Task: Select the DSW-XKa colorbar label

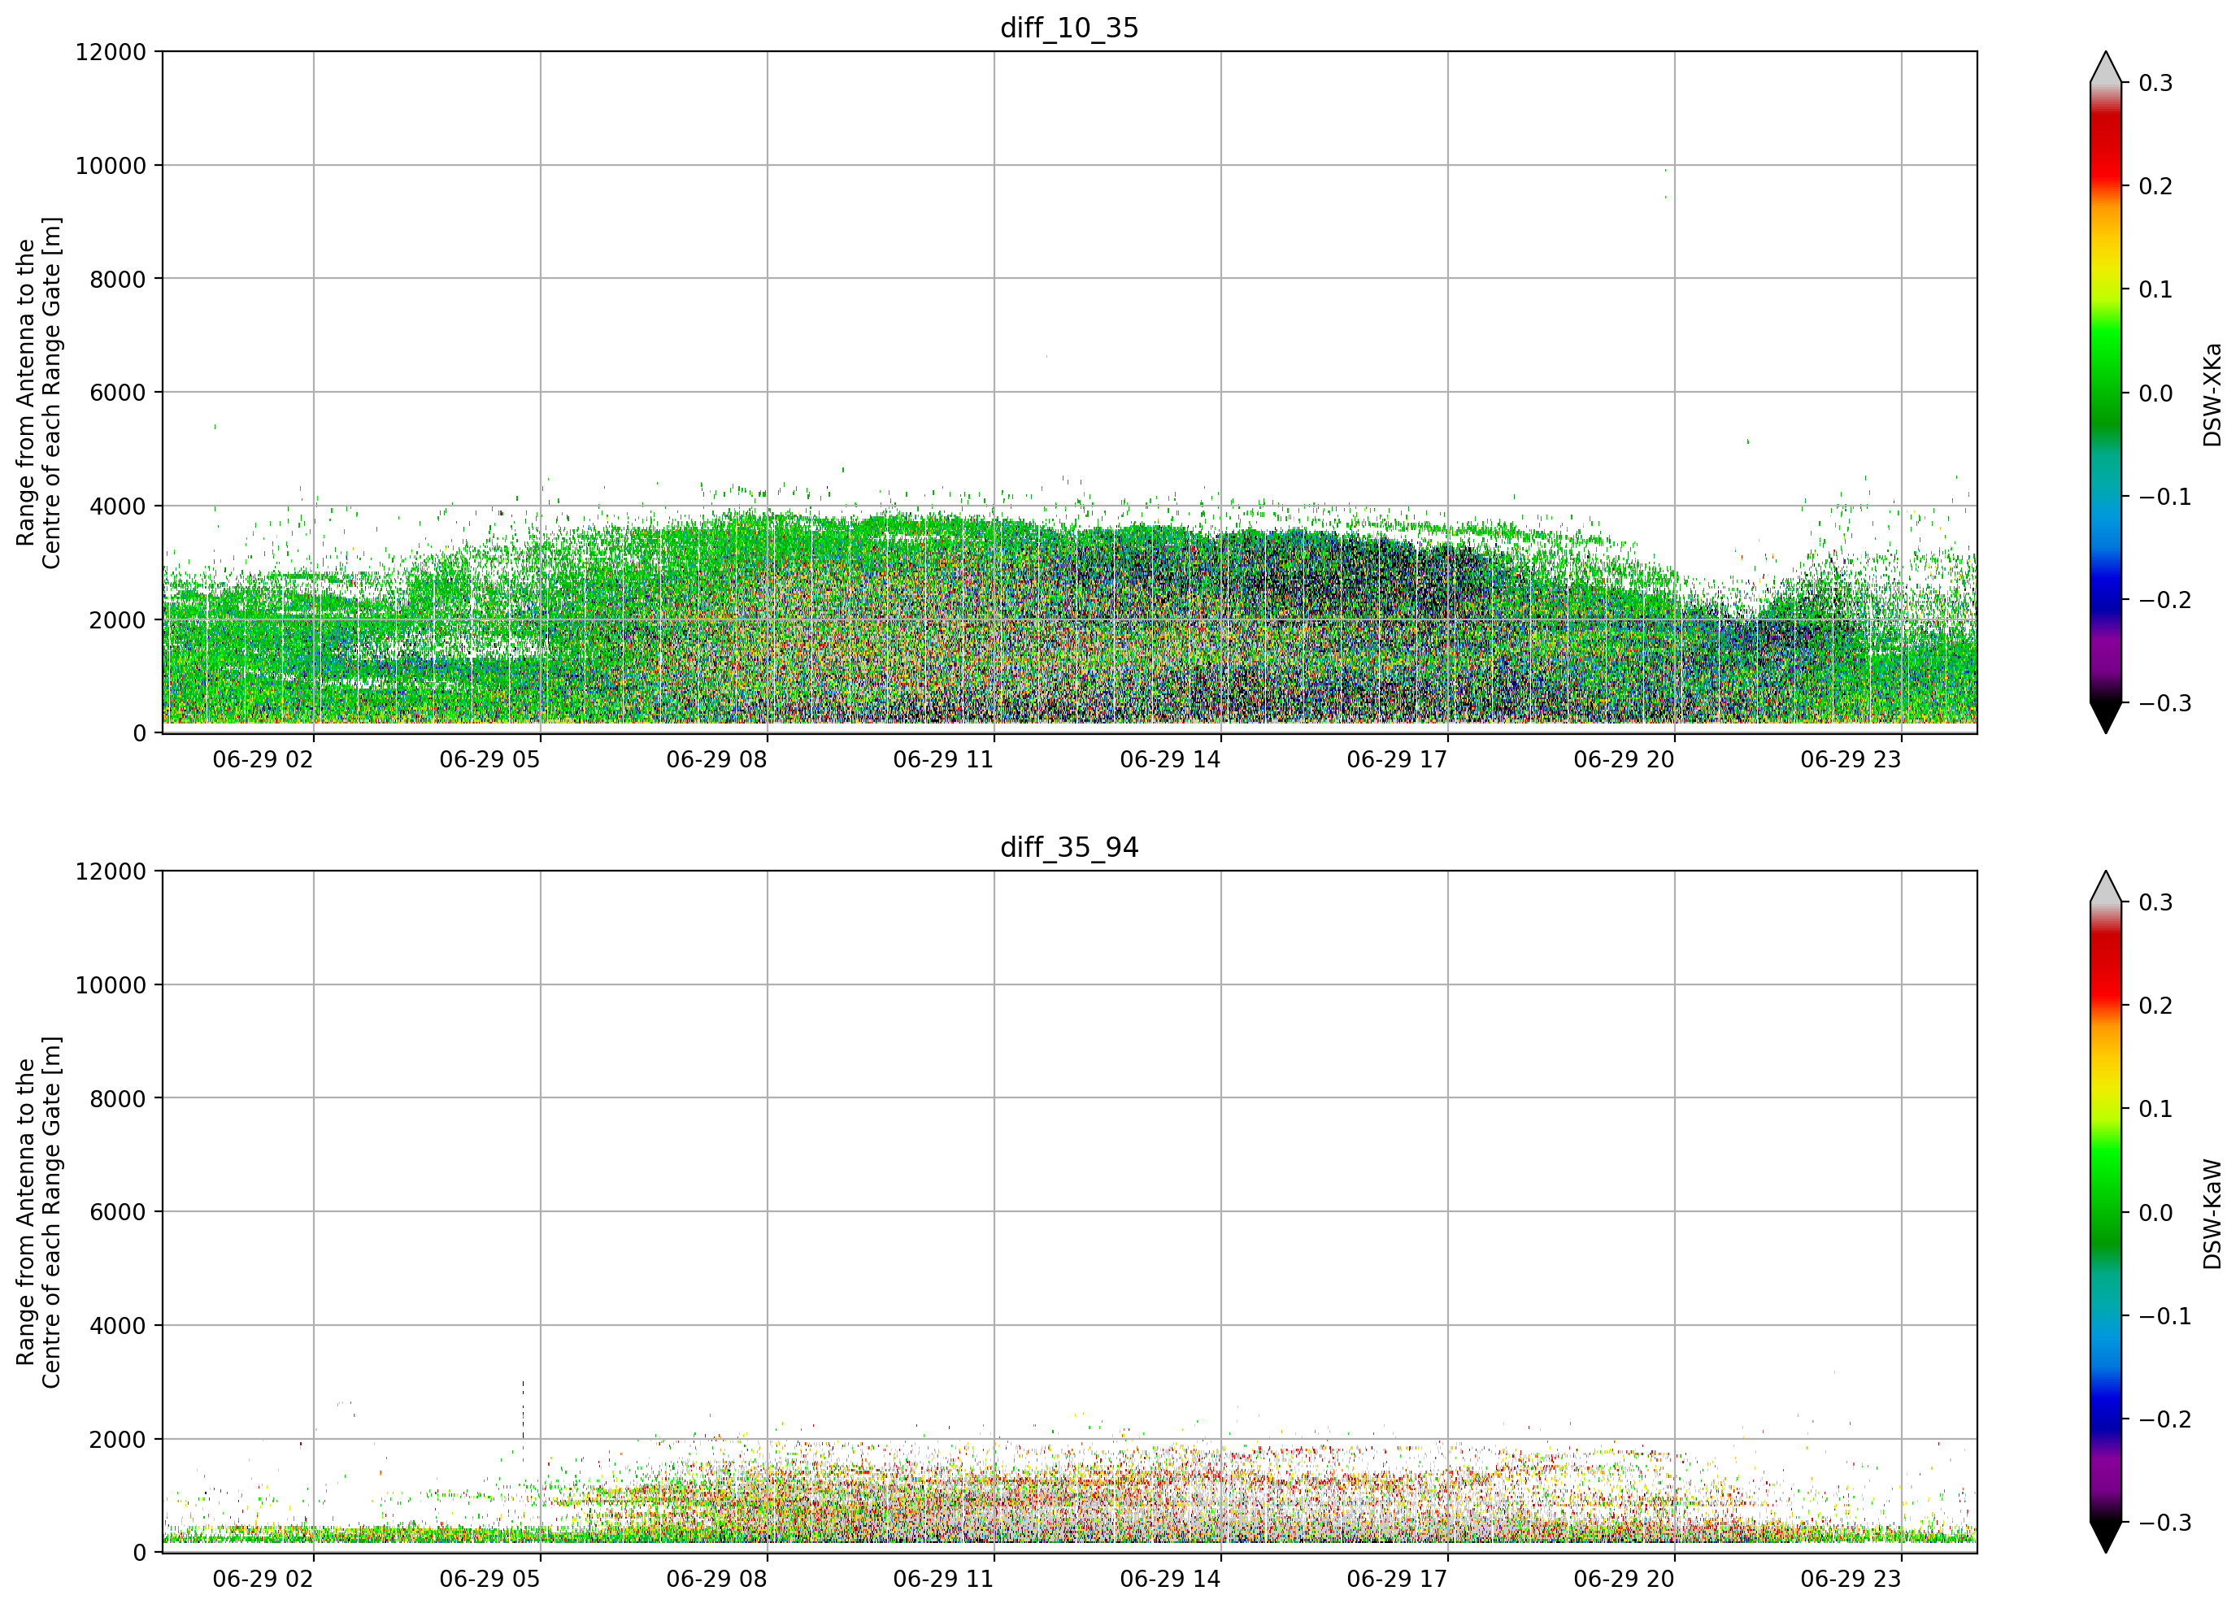Action: 2212,394
